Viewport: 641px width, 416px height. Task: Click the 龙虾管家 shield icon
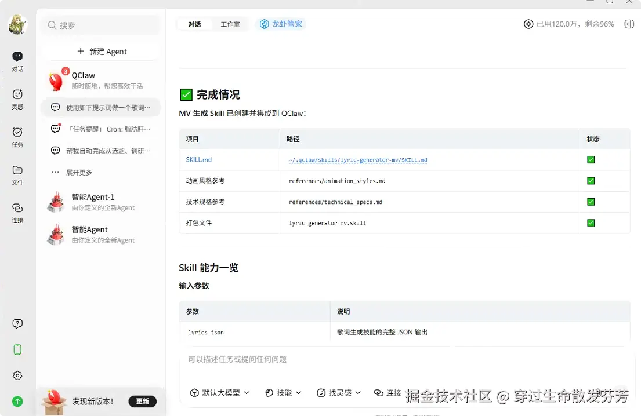265,24
